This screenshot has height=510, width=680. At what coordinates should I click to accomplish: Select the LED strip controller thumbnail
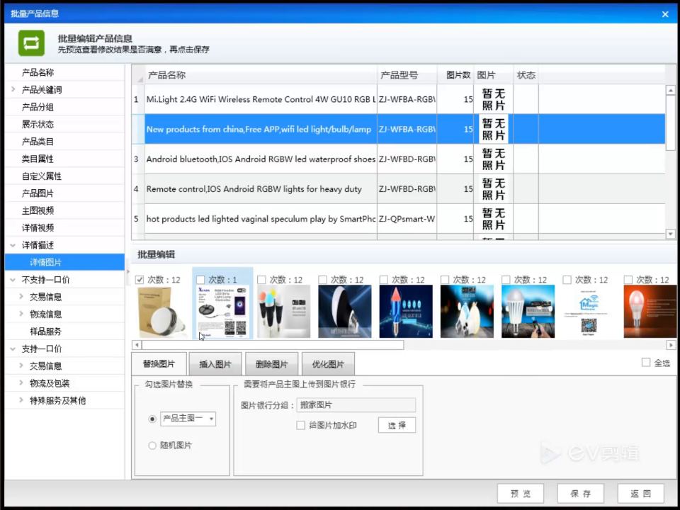pyautogui.click(x=222, y=312)
